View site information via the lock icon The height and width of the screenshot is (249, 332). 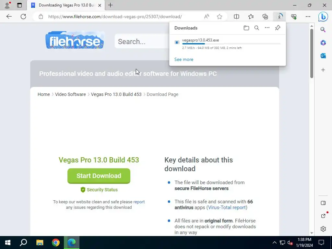tap(41, 17)
